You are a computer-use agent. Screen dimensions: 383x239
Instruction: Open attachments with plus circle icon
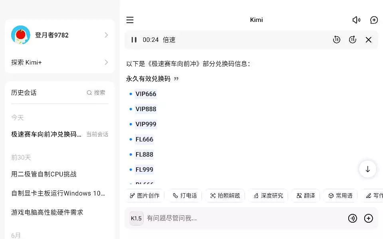pos(369,218)
